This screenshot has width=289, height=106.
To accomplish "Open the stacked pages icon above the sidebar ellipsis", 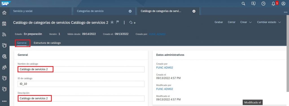I will [4, 89].
